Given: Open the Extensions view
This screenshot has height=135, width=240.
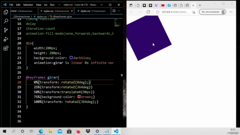Looking at the screenshot, I should (6, 48).
